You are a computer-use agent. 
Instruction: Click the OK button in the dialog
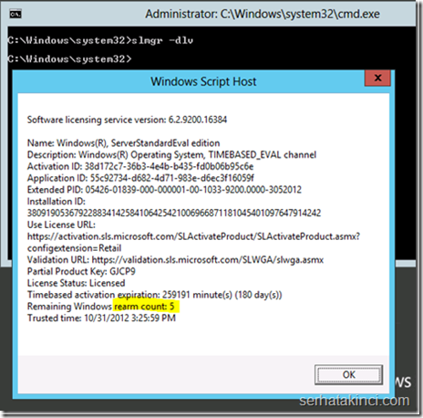pyautogui.click(x=348, y=374)
